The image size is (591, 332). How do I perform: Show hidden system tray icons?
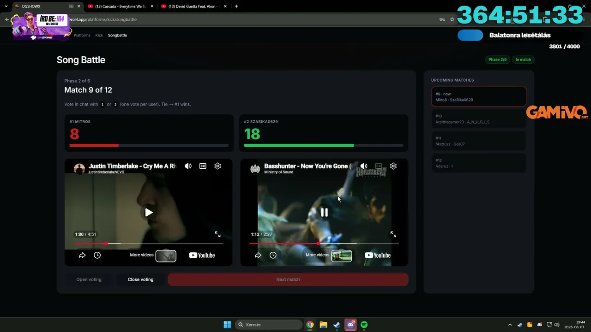tap(510, 325)
